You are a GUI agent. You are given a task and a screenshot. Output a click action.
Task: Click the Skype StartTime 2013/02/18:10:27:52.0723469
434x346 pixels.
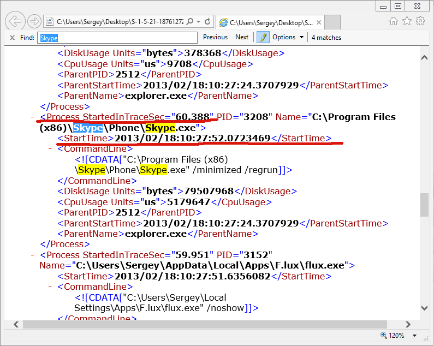[x=192, y=138]
